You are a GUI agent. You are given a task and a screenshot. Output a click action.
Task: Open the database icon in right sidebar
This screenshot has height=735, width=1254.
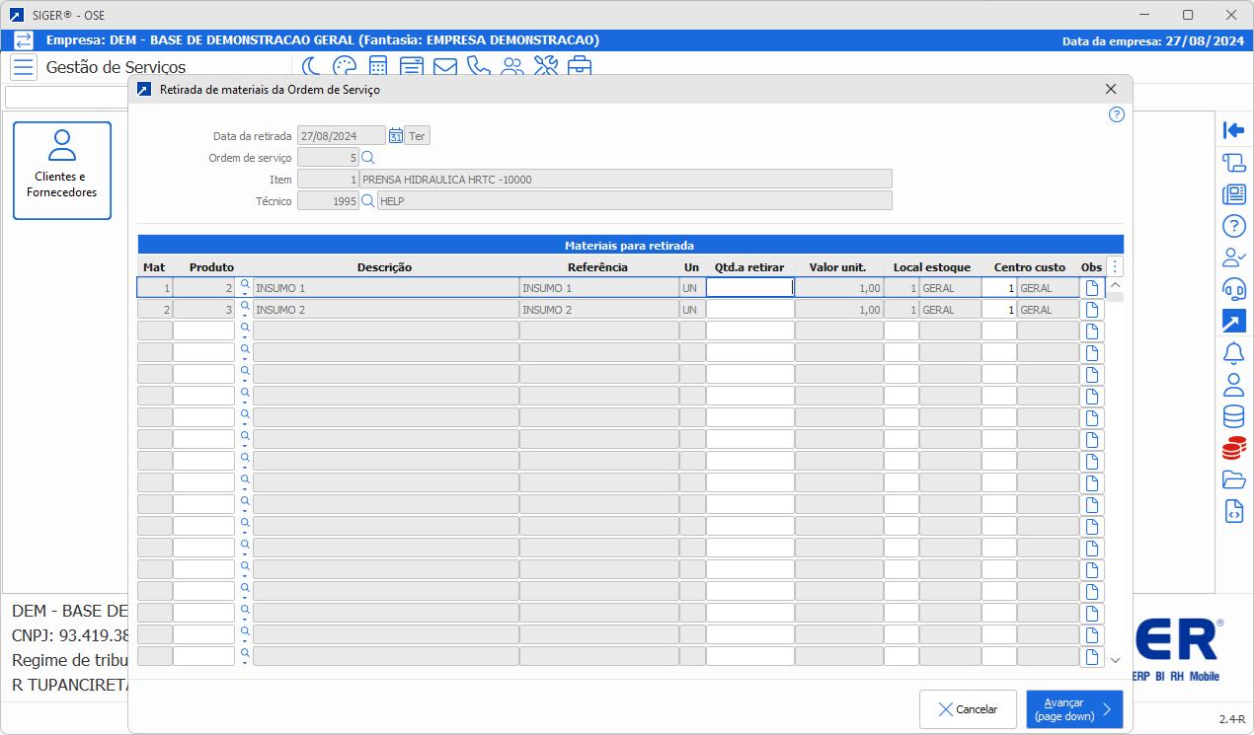click(1233, 416)
